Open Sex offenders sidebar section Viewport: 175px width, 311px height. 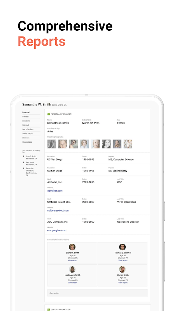28,129
